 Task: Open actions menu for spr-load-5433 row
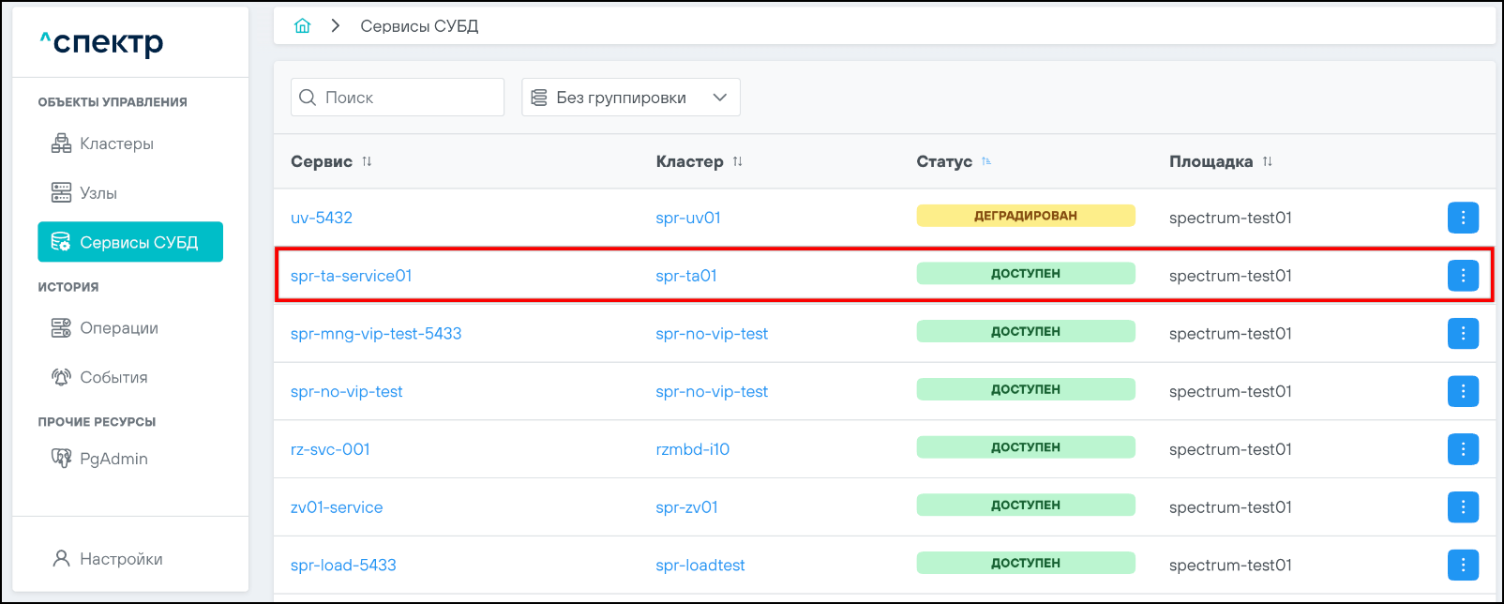tap(1463, 565)
